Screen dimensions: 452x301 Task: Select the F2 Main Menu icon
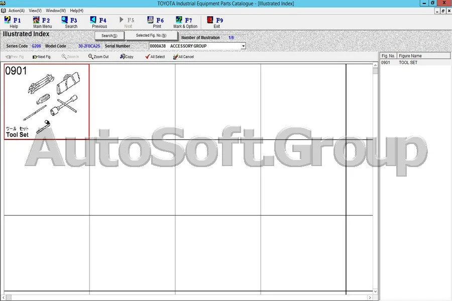42,21
